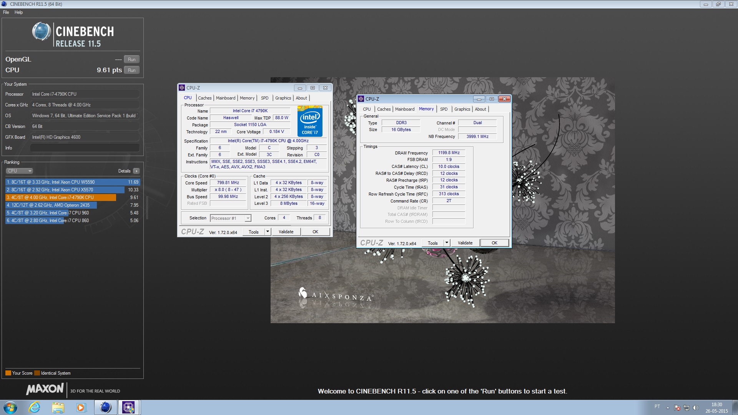The height and width of the screenshot is (415, 738).
Task: Click the Processor field Intel Core i7-4790K
Action: pyautogui.click(x=85, y=94)
